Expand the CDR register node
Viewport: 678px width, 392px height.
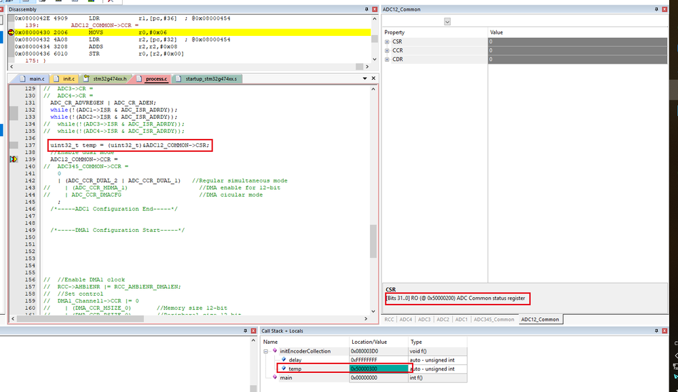coord(387,60)
